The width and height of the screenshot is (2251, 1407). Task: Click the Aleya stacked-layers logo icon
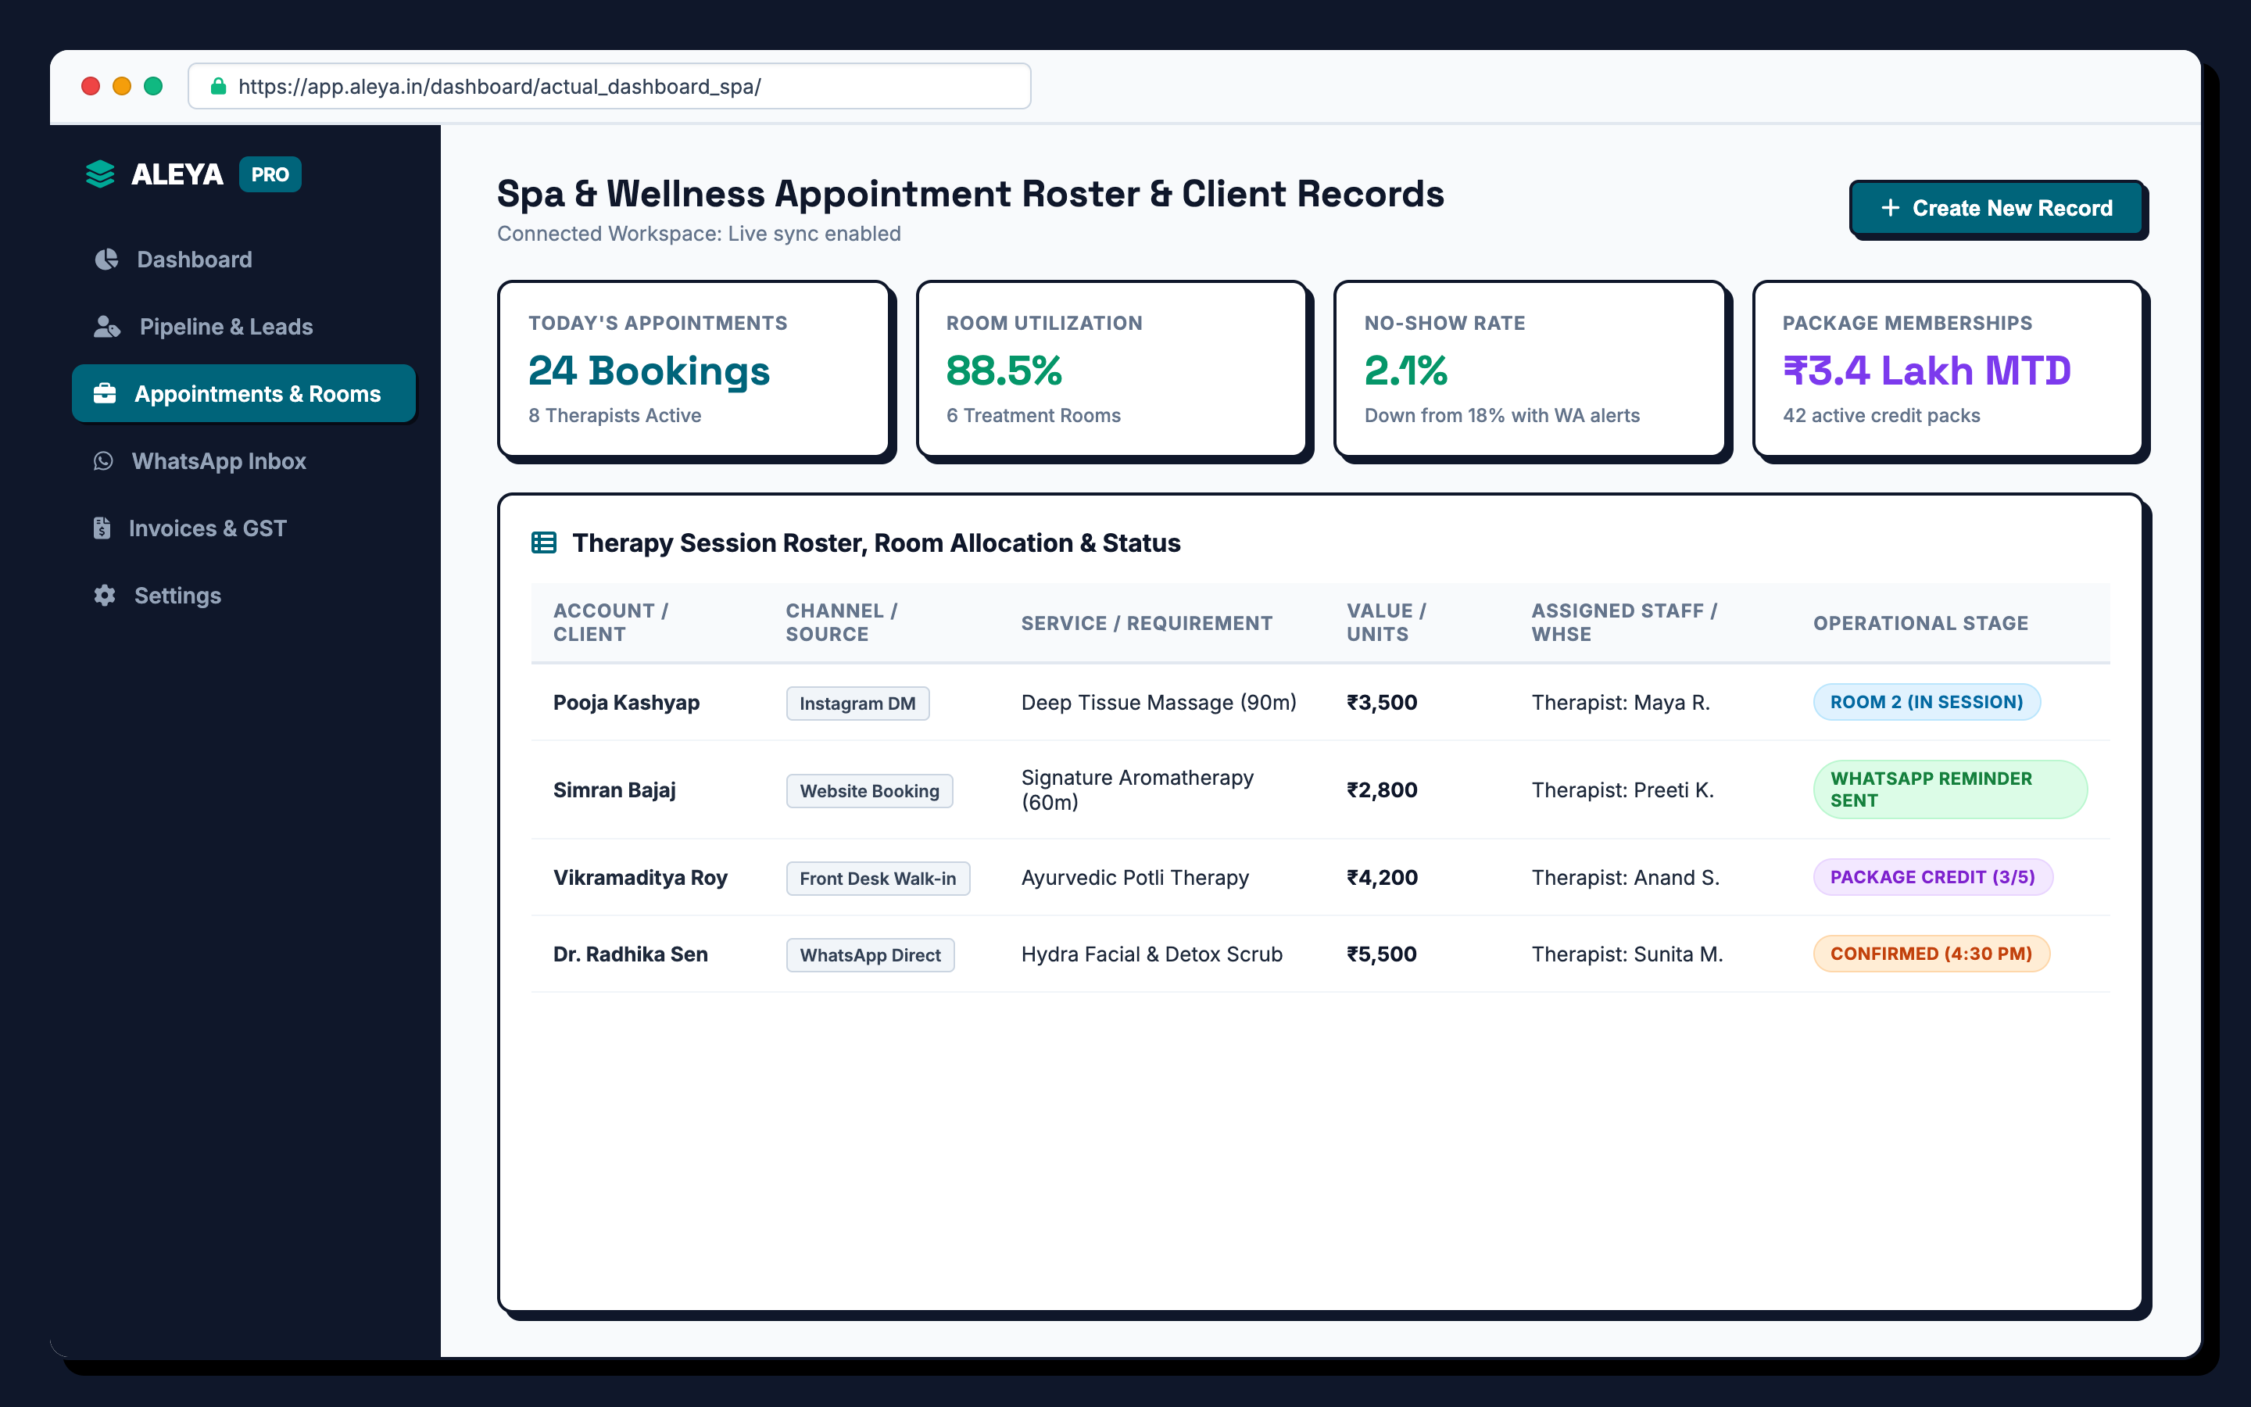click(x=99, y=174)
